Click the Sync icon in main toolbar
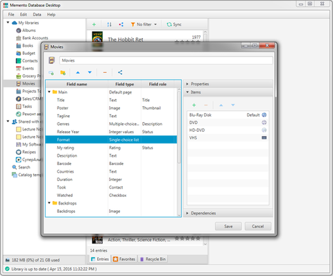333x276 pixels. pyautogui.click(x=169, y=24)
